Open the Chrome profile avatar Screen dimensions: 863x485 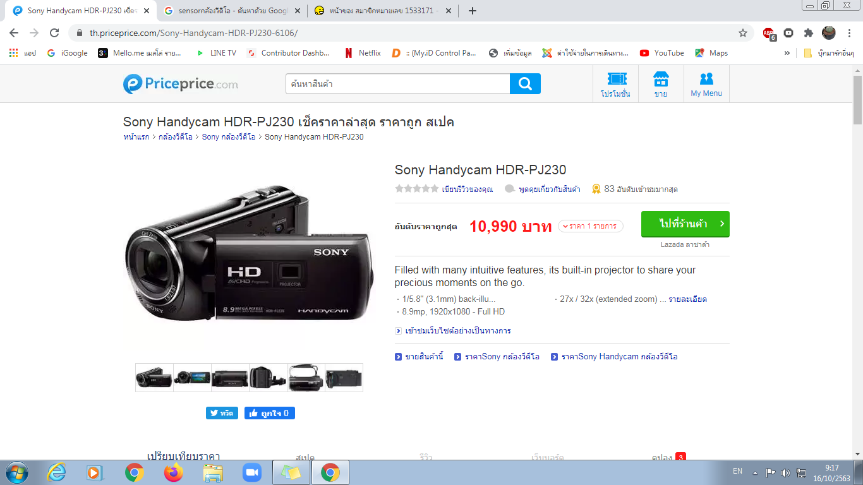pyautogui.click(x=828, y=33)
